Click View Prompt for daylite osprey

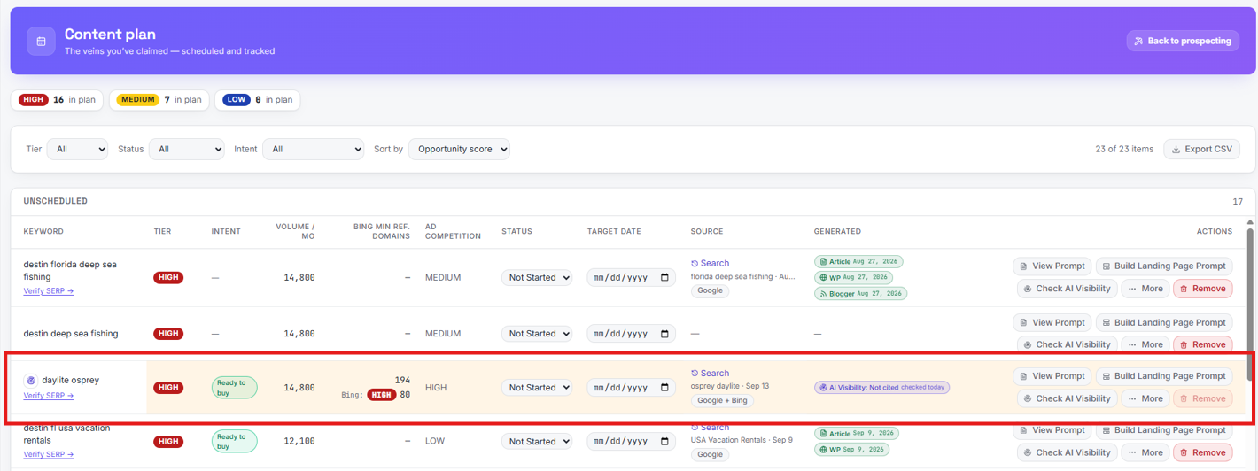click(1052, 376)
